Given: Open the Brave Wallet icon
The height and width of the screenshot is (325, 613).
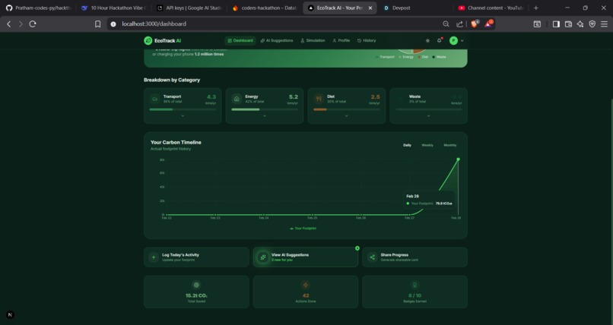Looking at the screenshot, I should [x=568, y=24].
